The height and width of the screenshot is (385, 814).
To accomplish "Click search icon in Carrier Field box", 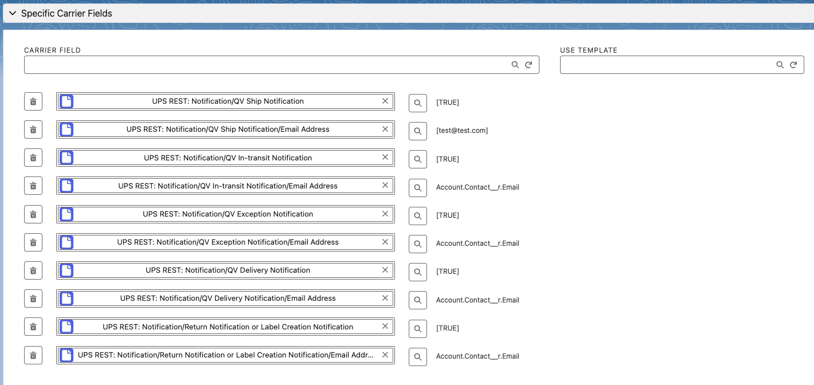I will tap(515, 65).
